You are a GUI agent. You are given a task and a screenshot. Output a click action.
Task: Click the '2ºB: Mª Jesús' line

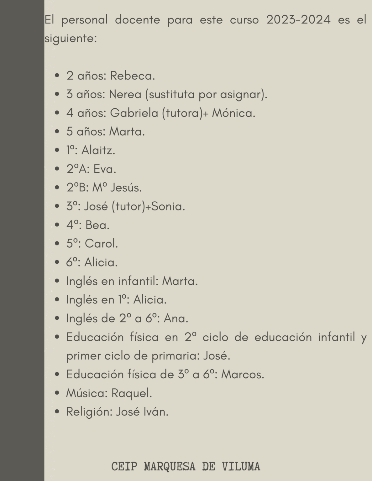(x=104, y=188)
